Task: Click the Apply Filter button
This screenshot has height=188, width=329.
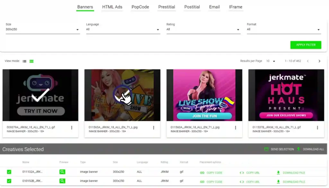Action: (306, 45)
